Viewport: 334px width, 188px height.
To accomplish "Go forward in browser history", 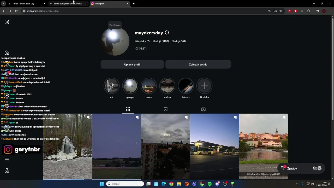I will tap(10, 11).
